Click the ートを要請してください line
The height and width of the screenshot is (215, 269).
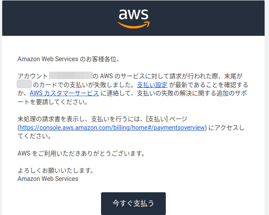[x=52, y=102]
